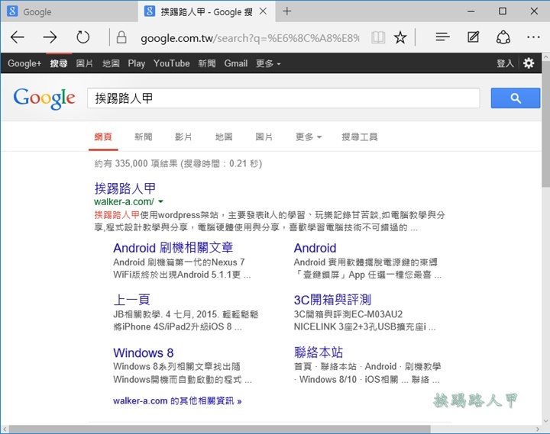Image resolution: width=550 pixels, height=434 pixels.
Task: Select the 地圖 results tab
Action: [224, 137]
